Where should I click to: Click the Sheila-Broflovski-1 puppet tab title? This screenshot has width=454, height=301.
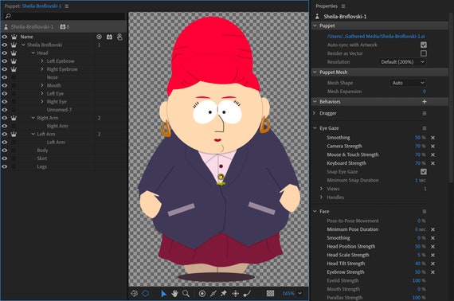coord(41,6)
